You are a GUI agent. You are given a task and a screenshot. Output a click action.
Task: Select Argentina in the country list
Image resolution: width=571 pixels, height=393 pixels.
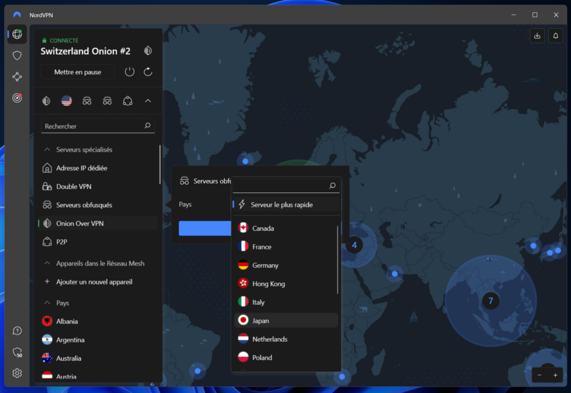point(98,340)
